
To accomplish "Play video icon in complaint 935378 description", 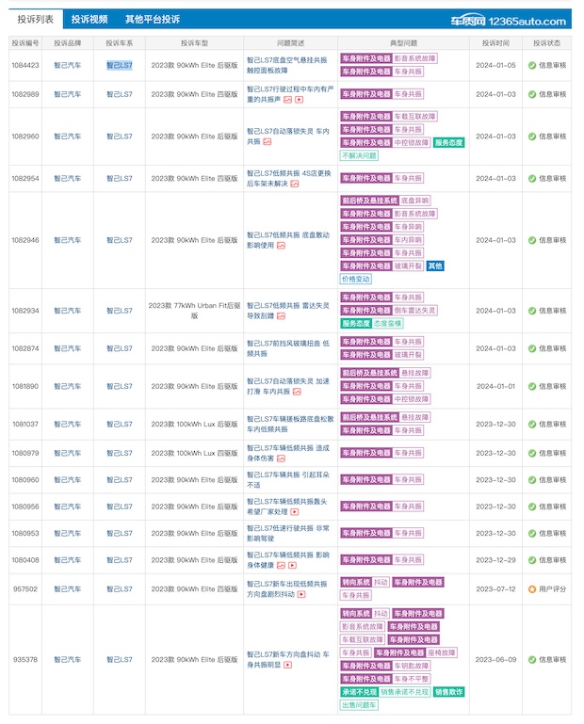I will [x=287, y=666].
